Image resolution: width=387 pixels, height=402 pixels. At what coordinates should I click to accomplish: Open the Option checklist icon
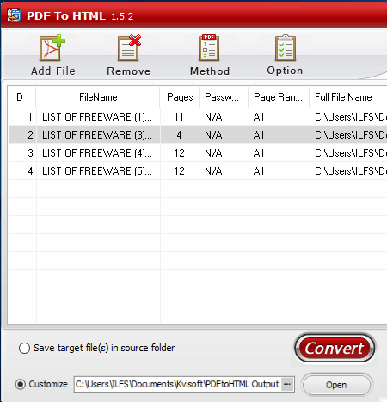coord(286,47)
